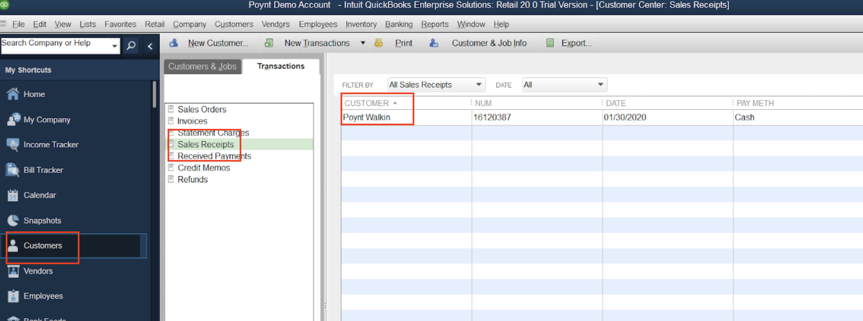The height and width of the screenshot is (321, 863).
Task: Open the File menu
Action: (x=18, y=24)
